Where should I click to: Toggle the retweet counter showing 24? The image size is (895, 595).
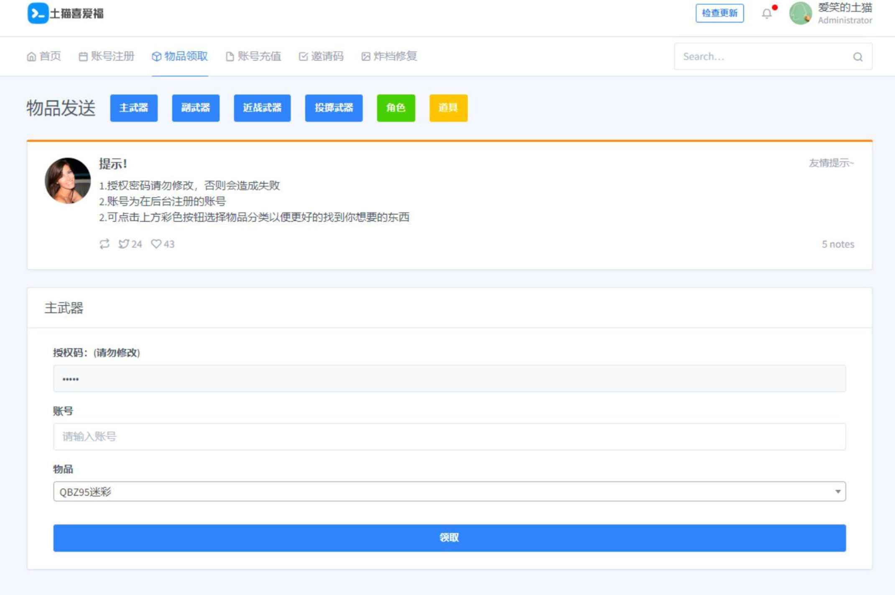[x=130, y=244]
